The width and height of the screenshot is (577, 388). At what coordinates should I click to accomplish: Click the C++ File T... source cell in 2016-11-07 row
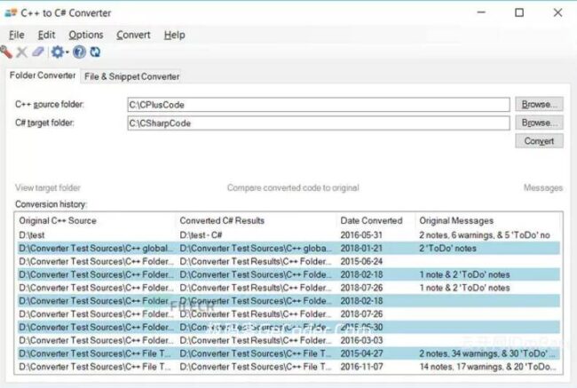(95, 367)
